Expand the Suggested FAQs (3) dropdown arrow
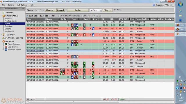 [174, 5]
